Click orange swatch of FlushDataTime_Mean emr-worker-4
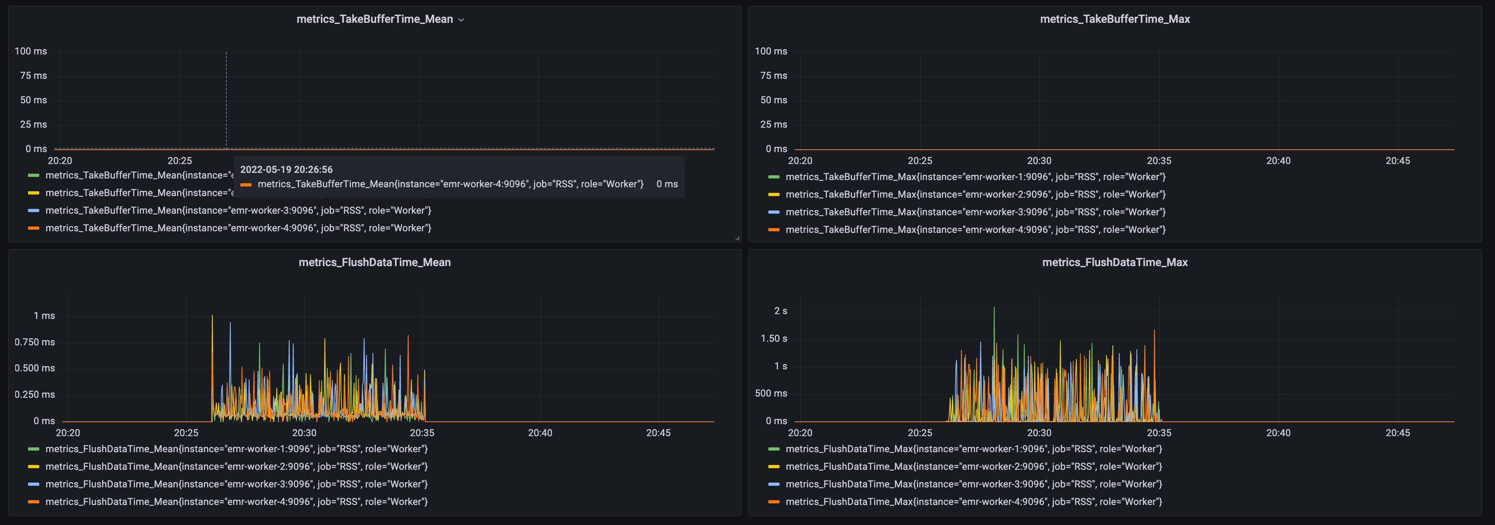Viewport: 1495px width, 525px height. [34, 502]
